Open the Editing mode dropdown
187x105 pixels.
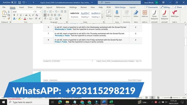coord(166,7)
